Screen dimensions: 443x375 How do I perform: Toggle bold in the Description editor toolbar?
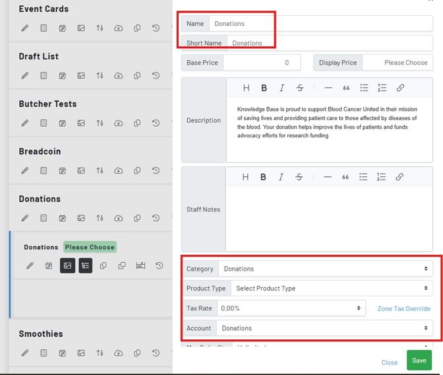click(264, 88)
